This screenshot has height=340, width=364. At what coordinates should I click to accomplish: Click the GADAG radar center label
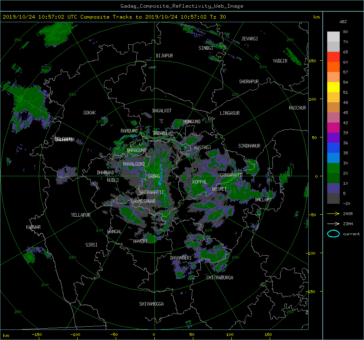click(x=154, y=176)
